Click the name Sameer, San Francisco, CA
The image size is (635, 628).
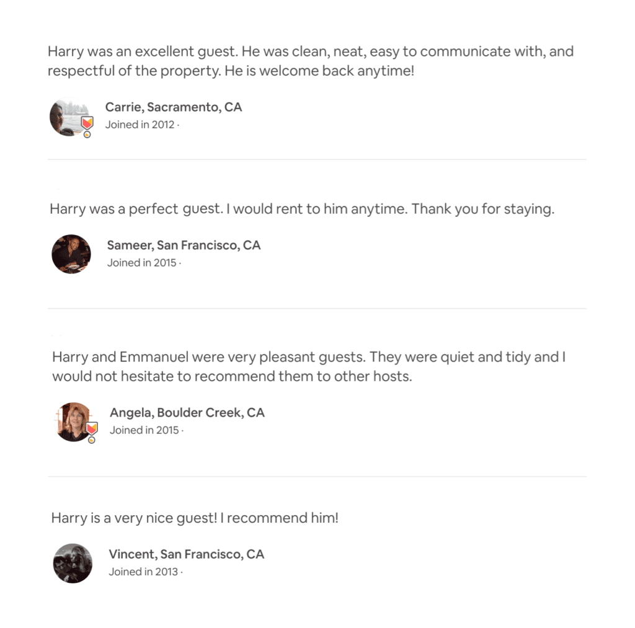point(184,245)
